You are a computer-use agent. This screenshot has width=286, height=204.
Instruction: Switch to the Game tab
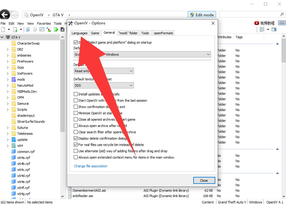(x=95, y=33)
